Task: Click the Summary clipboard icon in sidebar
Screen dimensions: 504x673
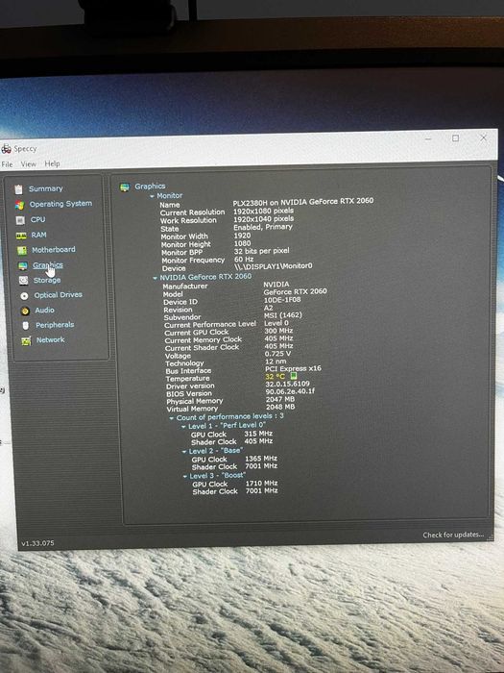Action: (x=18, y=189)
